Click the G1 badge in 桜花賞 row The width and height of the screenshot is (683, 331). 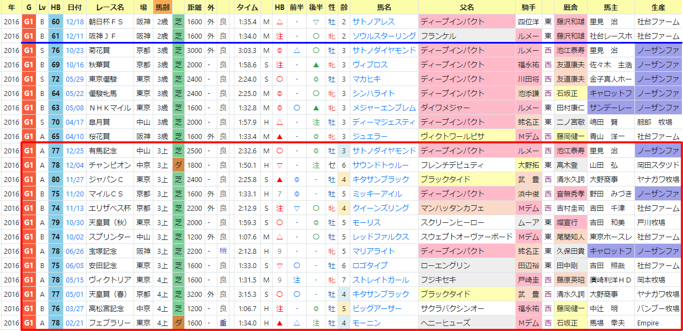coord(29,136)
